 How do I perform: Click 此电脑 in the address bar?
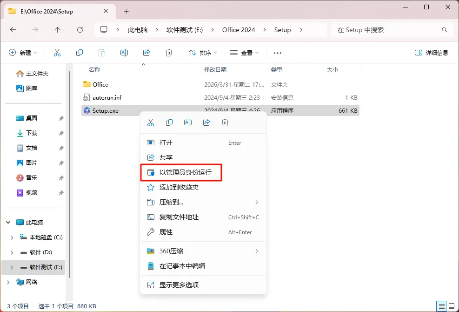click(138, 30)
